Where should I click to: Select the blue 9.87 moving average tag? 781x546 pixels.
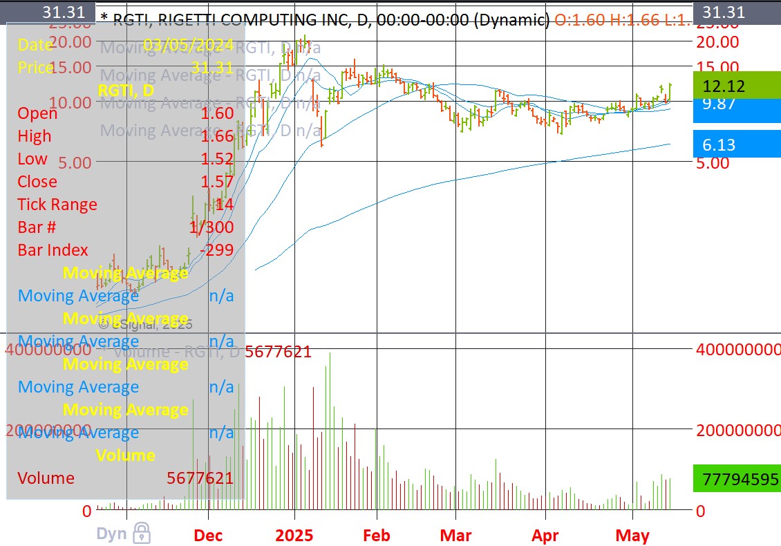pyautogui.click(x=737, y=111)
